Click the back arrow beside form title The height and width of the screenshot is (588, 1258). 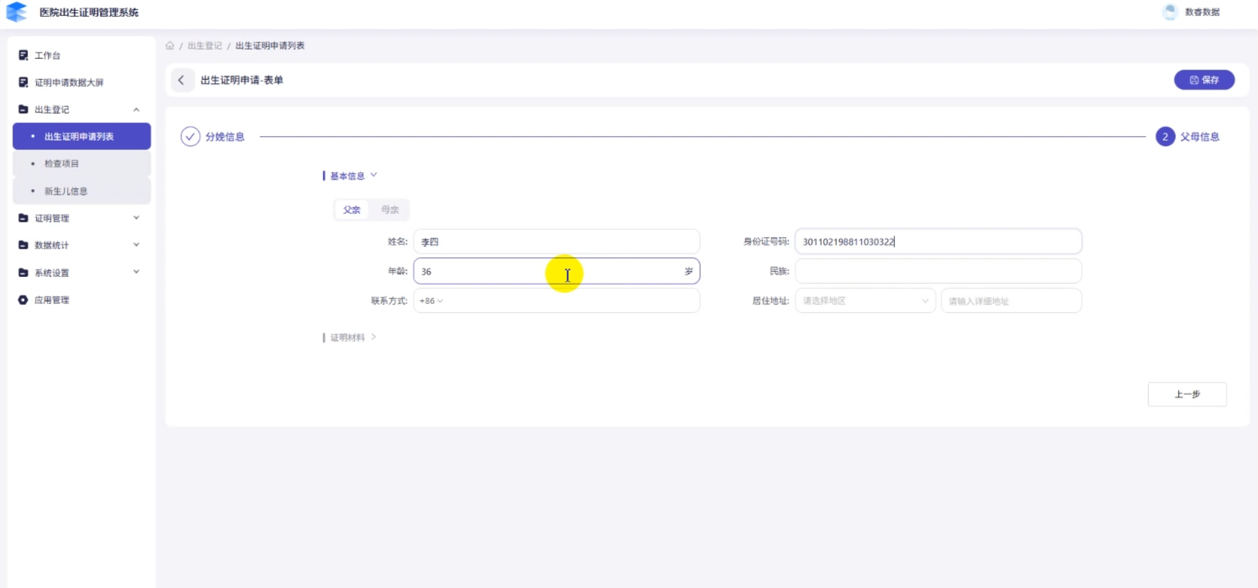181,80
